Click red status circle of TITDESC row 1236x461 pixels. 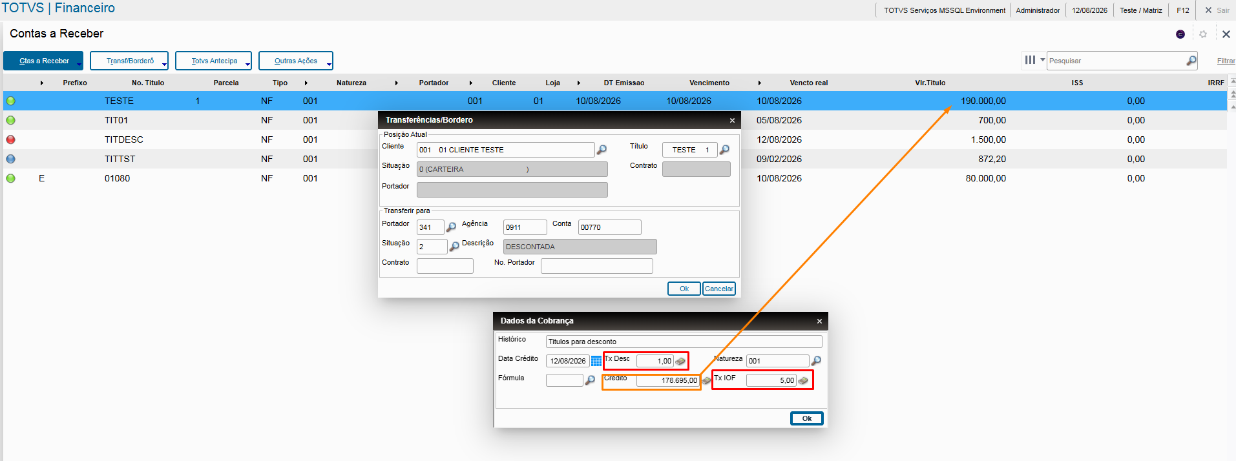point(10,139)
